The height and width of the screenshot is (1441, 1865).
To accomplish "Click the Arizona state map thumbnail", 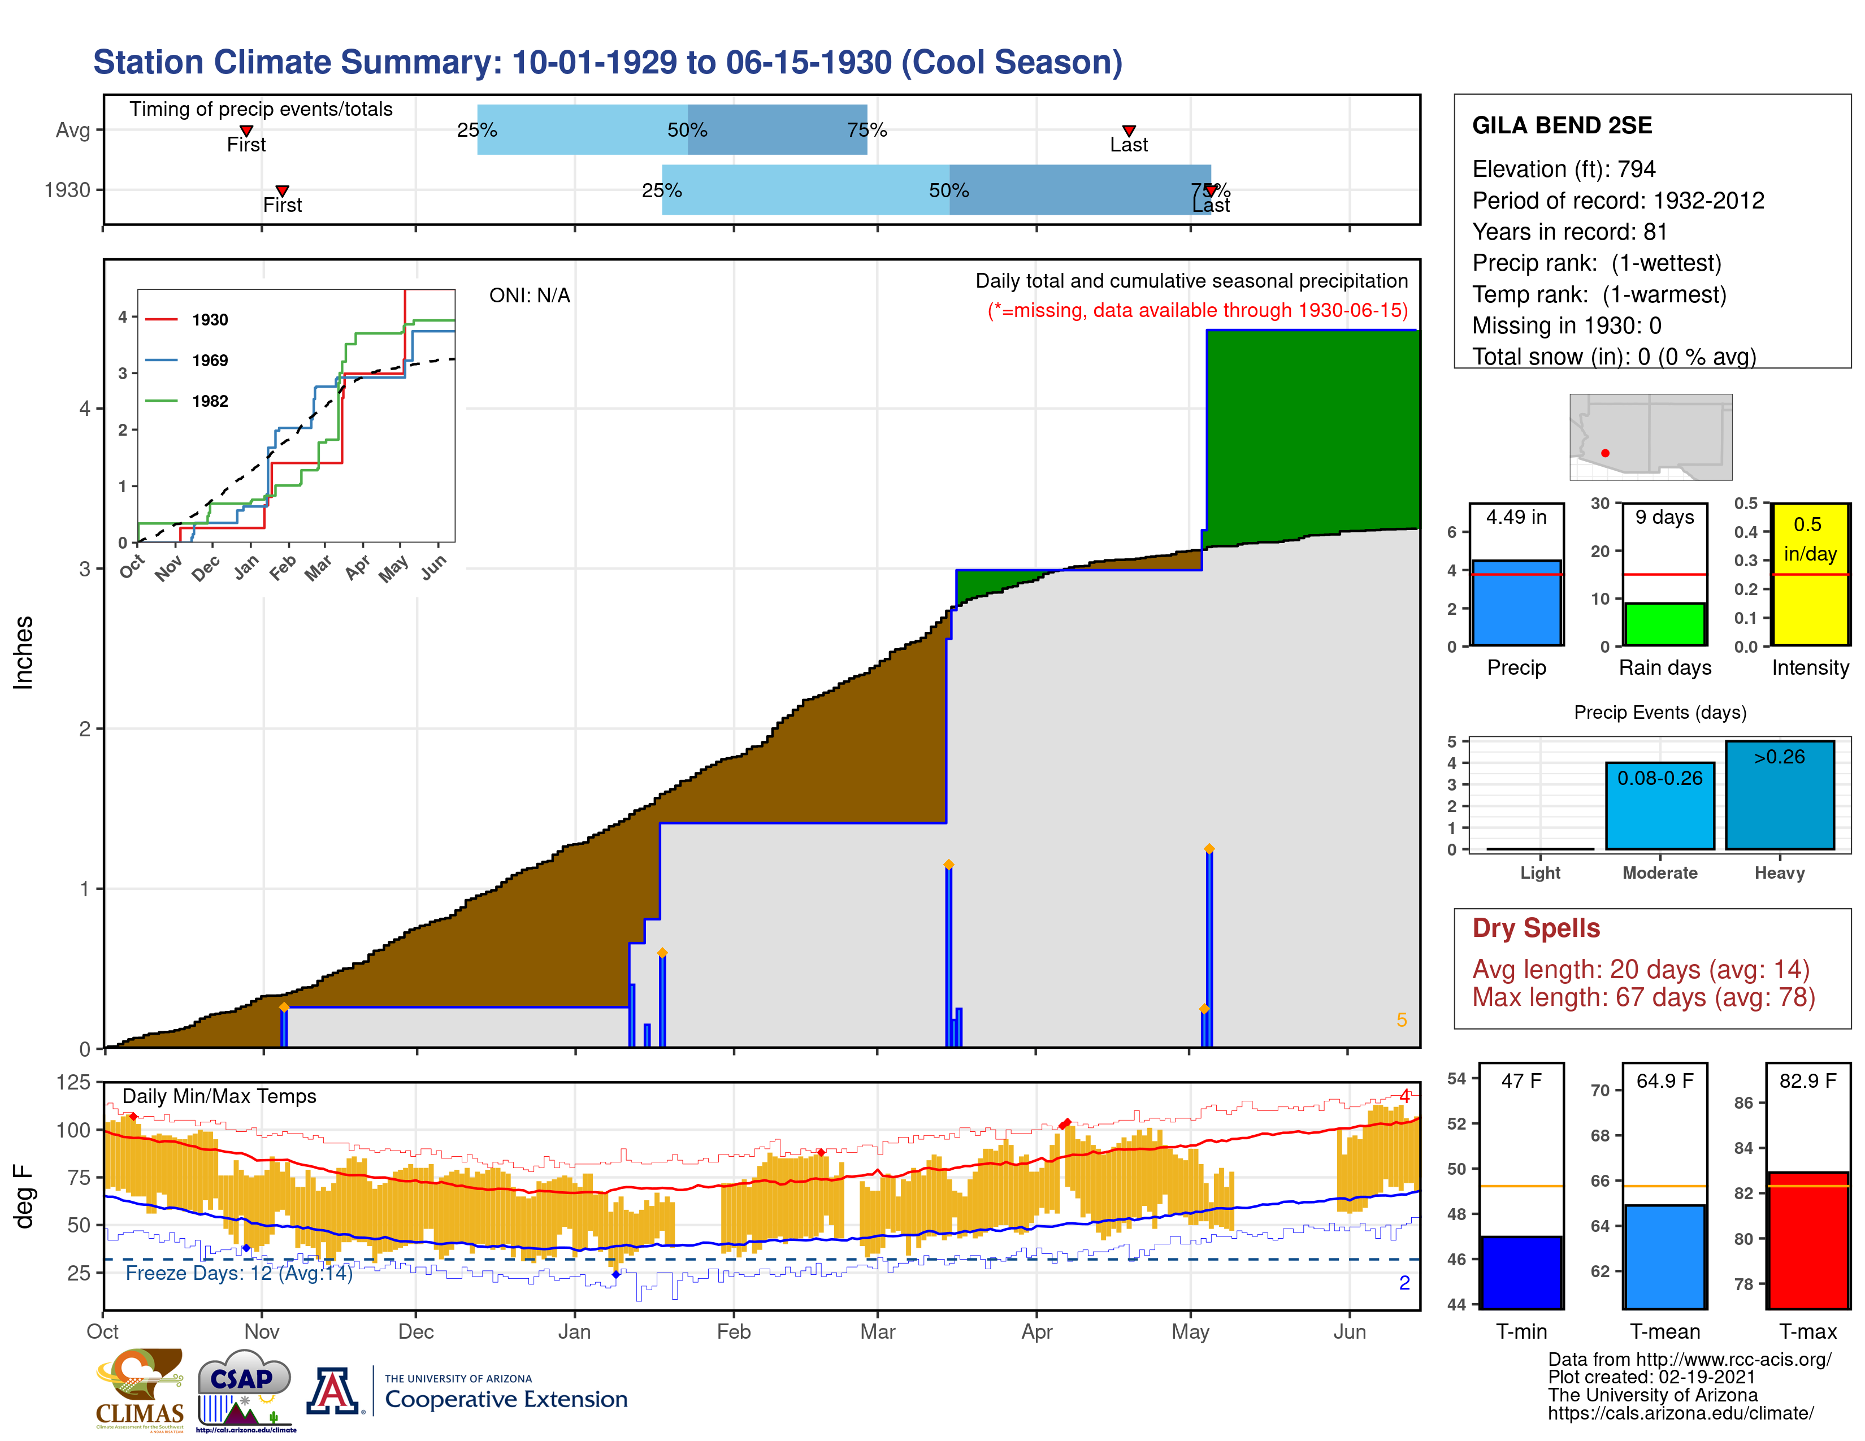I will 1651,436.
